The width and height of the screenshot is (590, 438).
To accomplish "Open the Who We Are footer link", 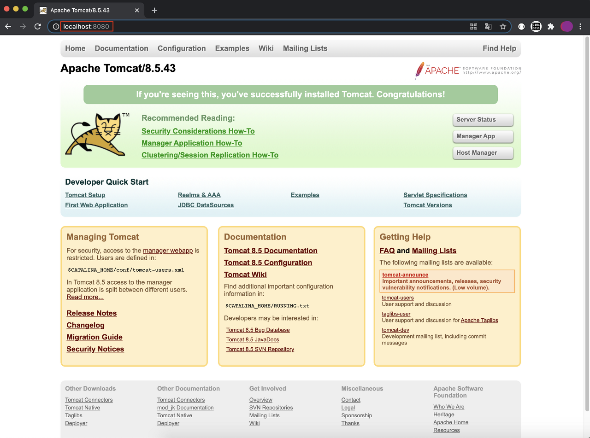I will point(449,407).
